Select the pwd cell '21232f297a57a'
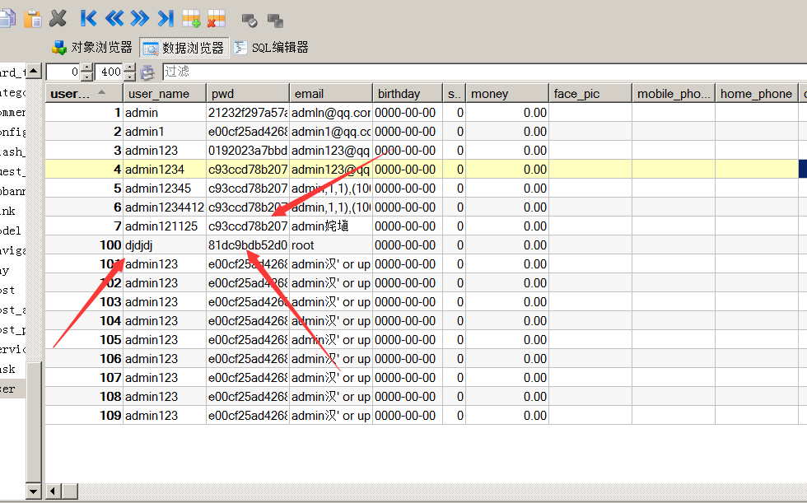This screenshot has height=503, width=807. click(x=248, y=113)
